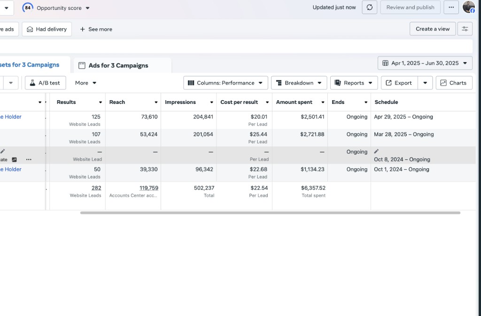Click the opportunity score 84 circle
The height and width of the screenshot is (316, 481).
coord(28,8)
